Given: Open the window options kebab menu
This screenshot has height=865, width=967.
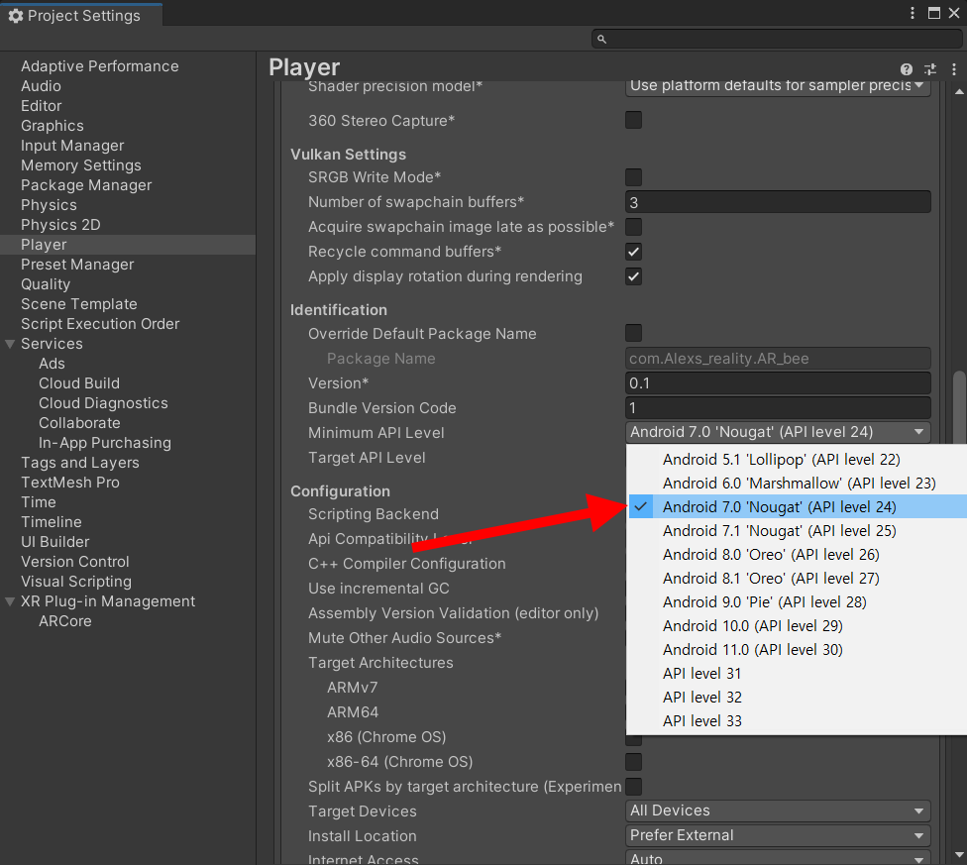Looking at the screenshot, I should point(913,13).
